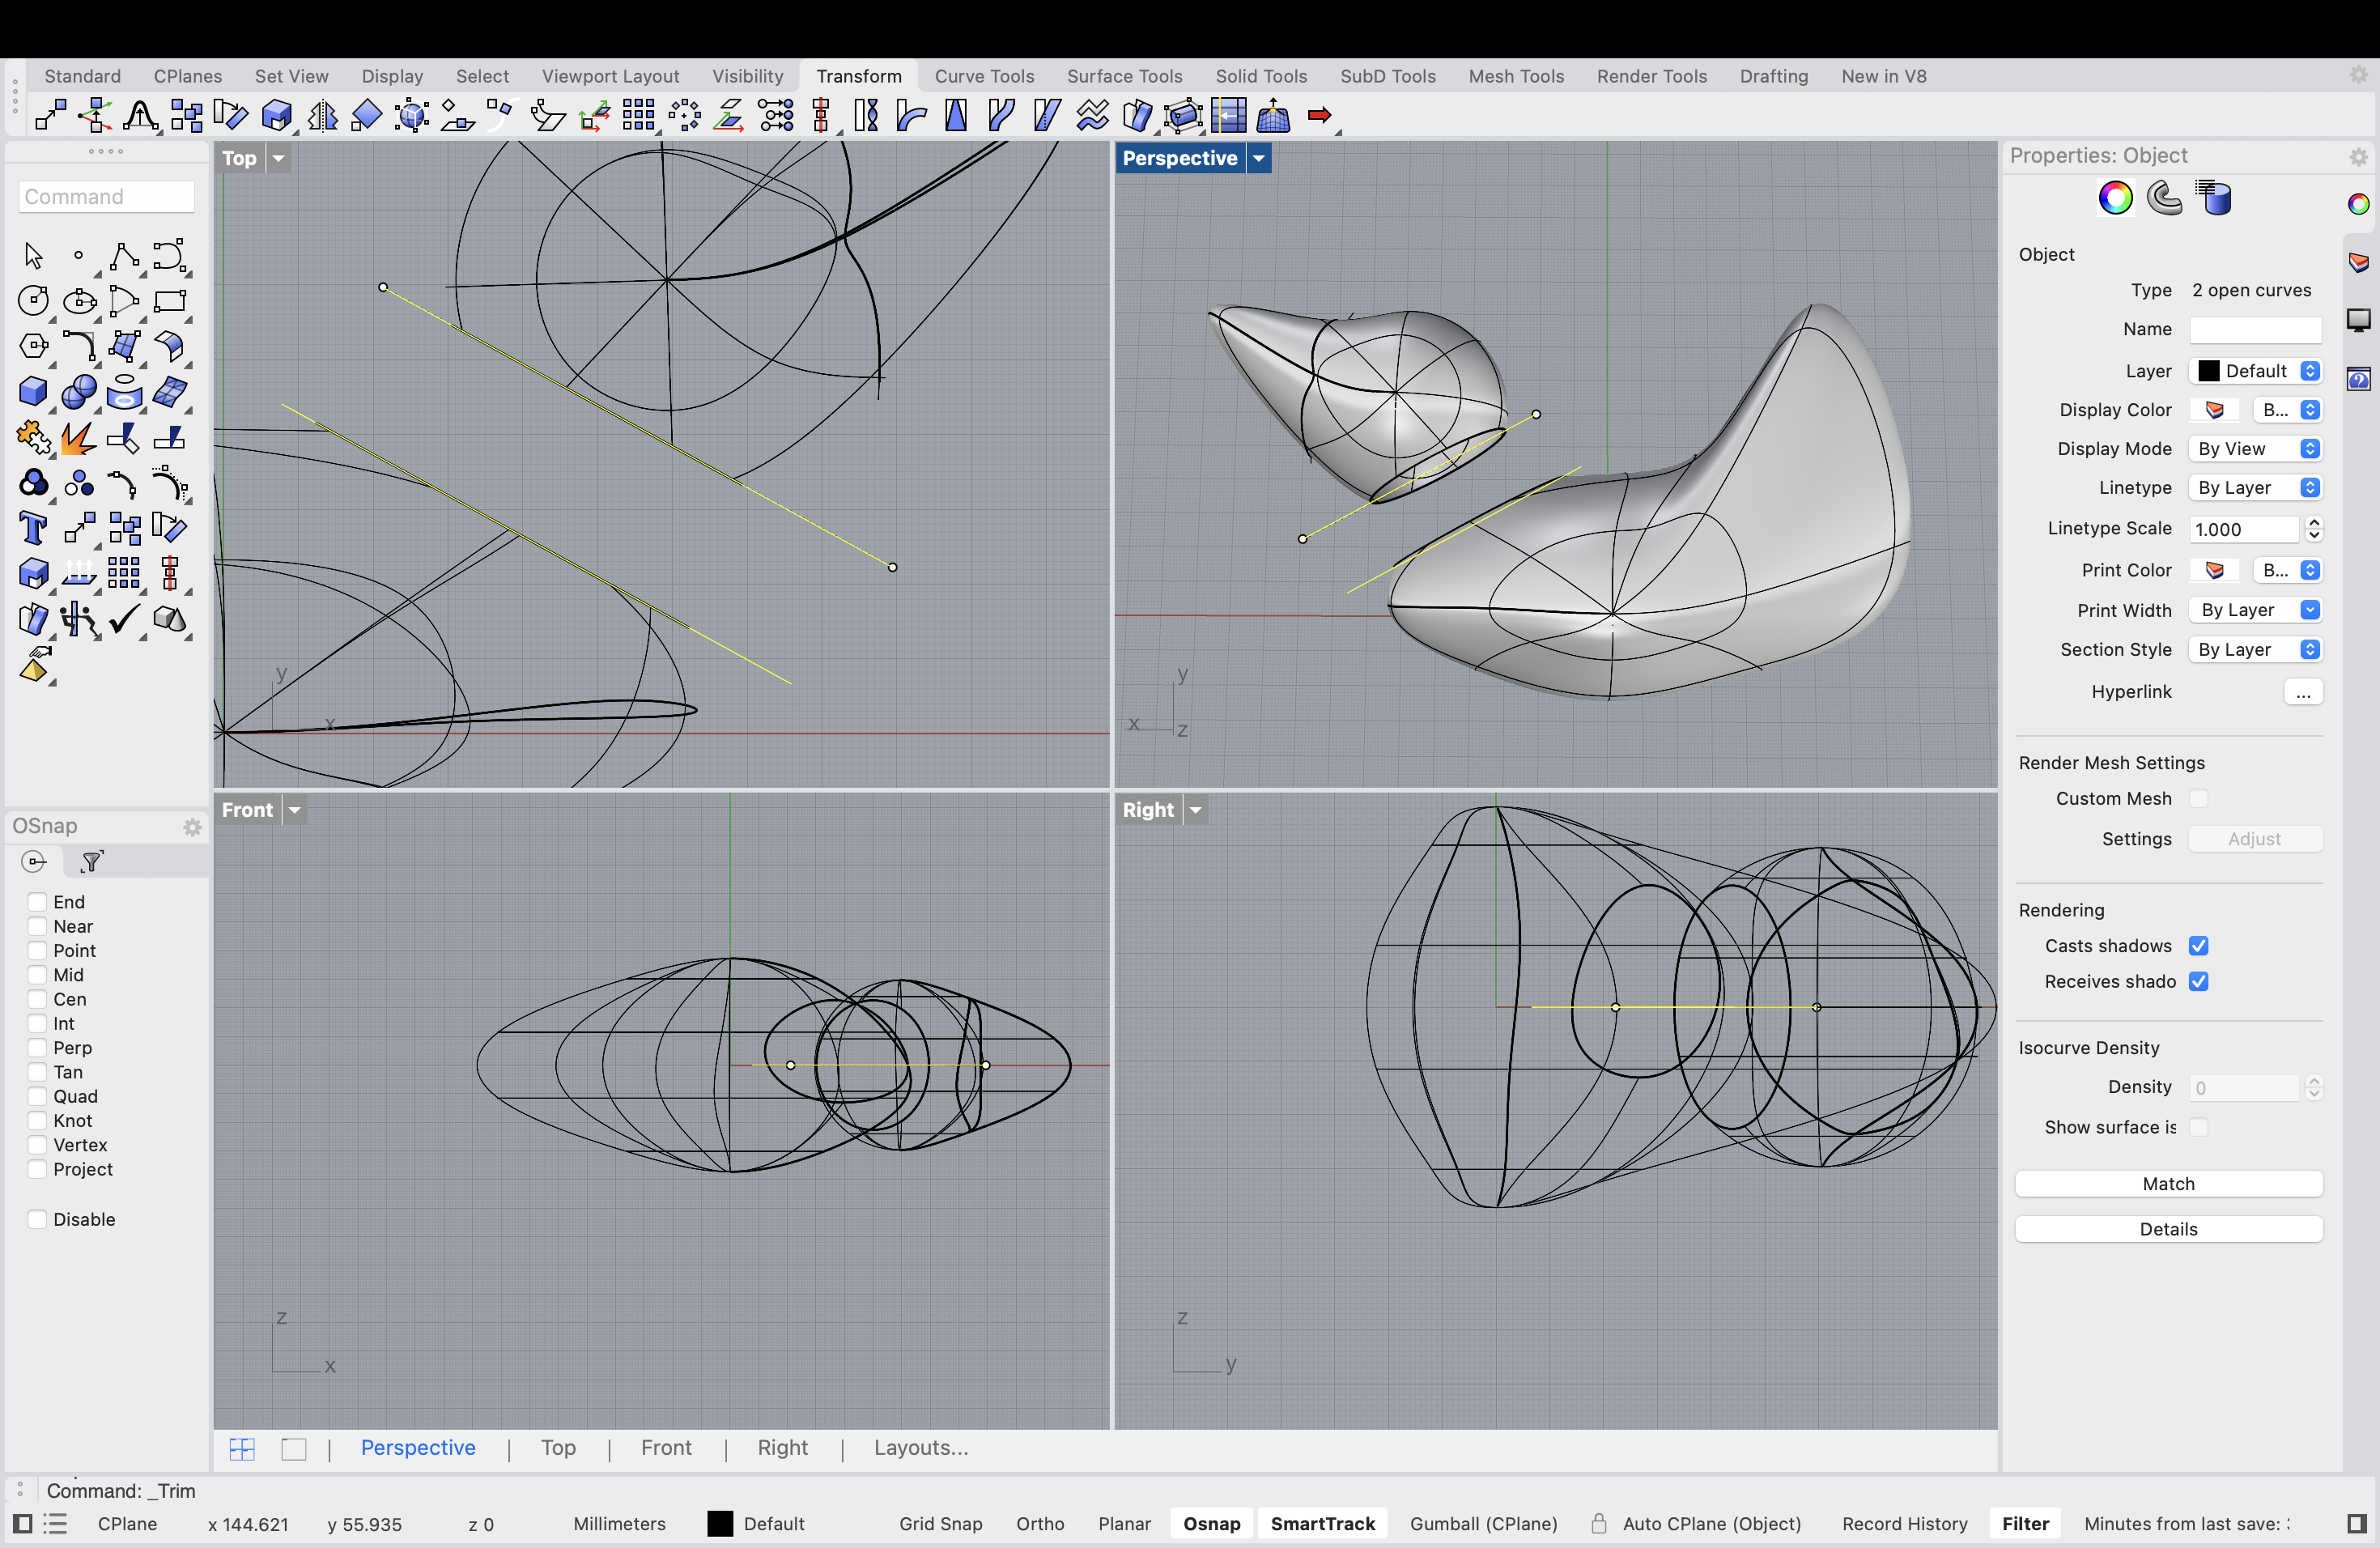The height and width of the screenshot is (1548, 2380).
Task: Click the Smooth wavy-lines tool
Action: pyautogui.click(x=1092, y=116)
